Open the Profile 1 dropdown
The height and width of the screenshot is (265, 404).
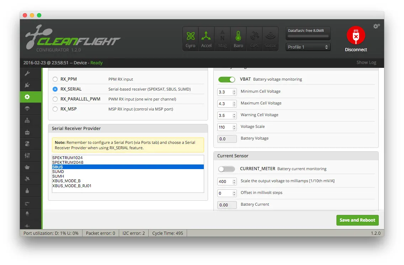point(308,47)
